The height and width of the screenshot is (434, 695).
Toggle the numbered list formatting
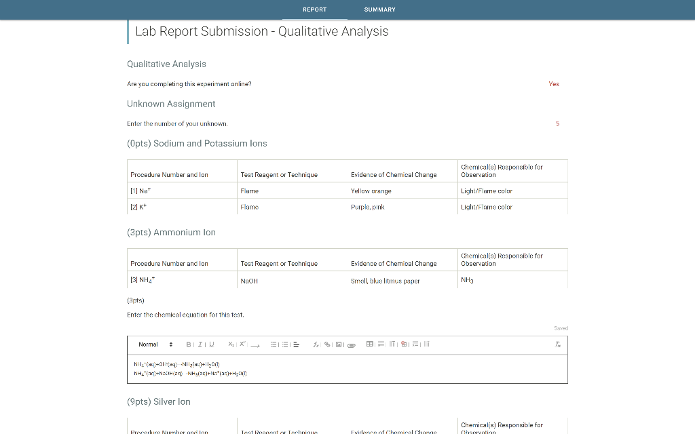pyautogui.click(x=273, y=344)
